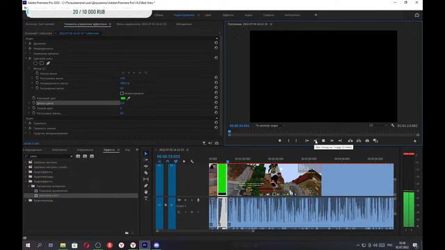445x250 pixels.
Task: Go to Out point in Program monitor
Action: 340,140
